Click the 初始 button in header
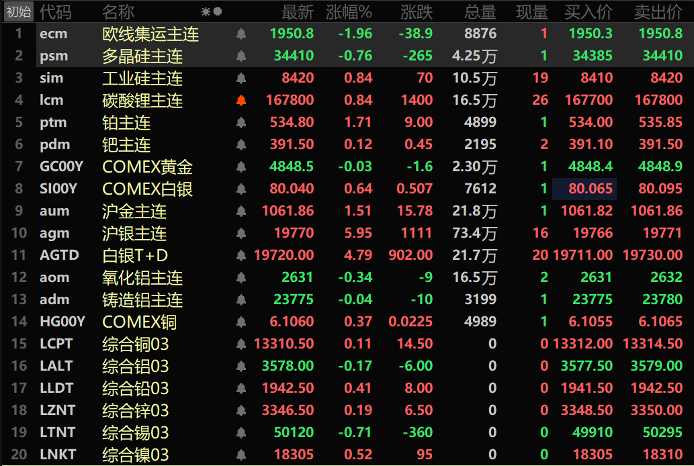The image size is (694, 466). pos(19,12)
